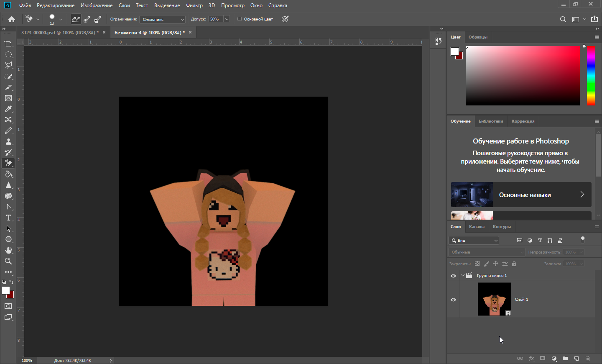The image size is (602, 364).
Task: Switch to the Каналы tab
Action: [477, 227]
